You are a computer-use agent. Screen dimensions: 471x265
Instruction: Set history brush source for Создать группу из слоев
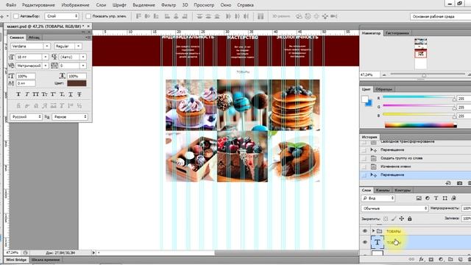click(364, 158)
